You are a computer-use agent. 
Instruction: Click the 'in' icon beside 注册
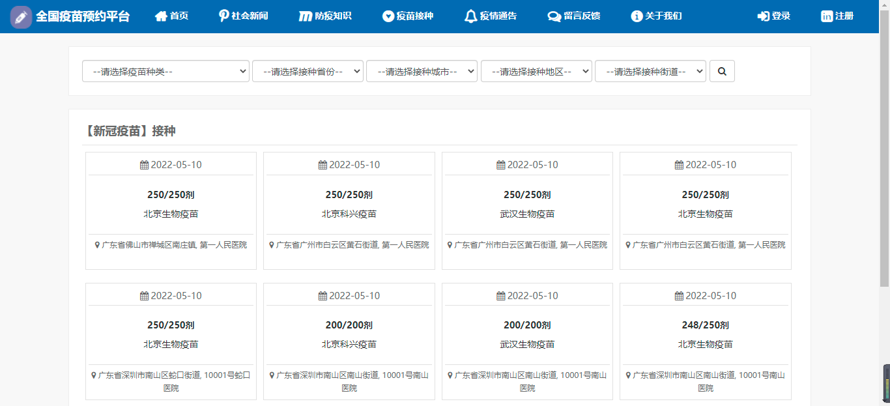pos(827,16)
